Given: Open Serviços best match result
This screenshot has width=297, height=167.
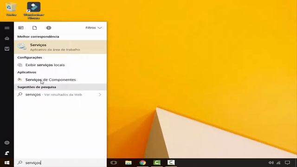Looking at the screenshot, I should (x=60, y=47).
